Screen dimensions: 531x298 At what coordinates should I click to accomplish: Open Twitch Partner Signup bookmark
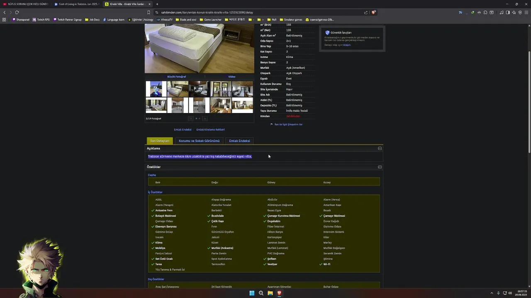point(67,19)
